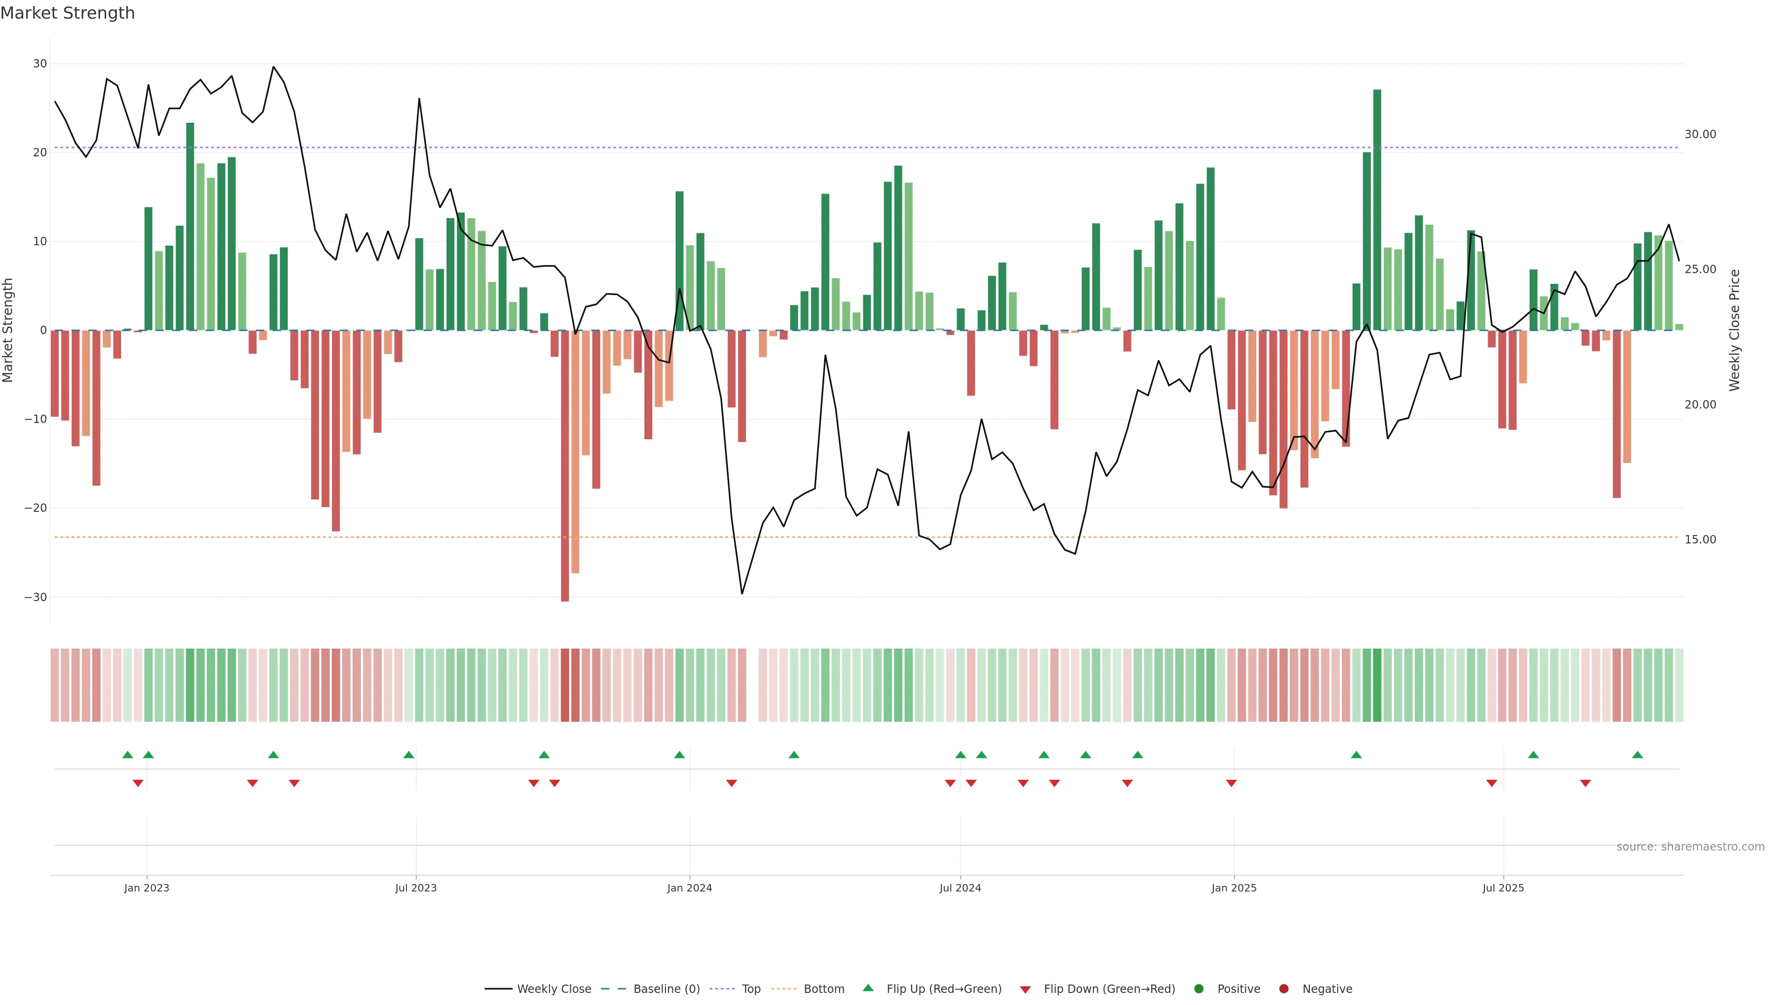
Task: Click the red Flip Down triangle legend icon
Action: click(1025, 989)
